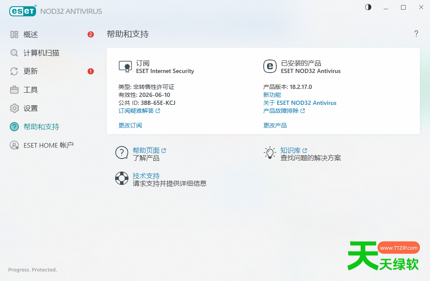Image resolution: width=430 pixels, height=281 pixels.
Task: Click the ESET Internet Security subscription name
Action: click(165, 71)
